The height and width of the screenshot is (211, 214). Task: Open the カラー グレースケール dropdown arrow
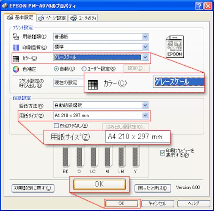145,57
